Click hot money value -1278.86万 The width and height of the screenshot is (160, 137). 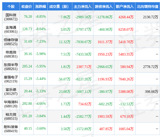(x=104, y=17)
